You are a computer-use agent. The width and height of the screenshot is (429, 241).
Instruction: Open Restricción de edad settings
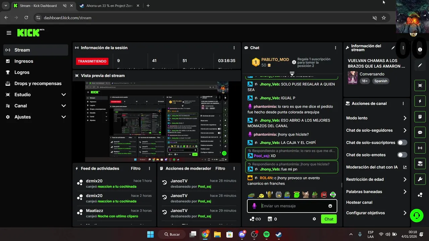click(376, 179)
